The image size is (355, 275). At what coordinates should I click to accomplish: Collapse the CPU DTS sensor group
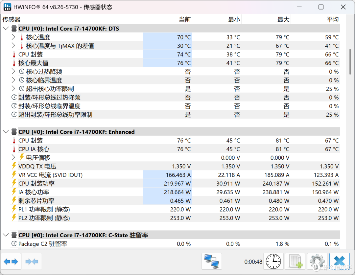point(6,29)
